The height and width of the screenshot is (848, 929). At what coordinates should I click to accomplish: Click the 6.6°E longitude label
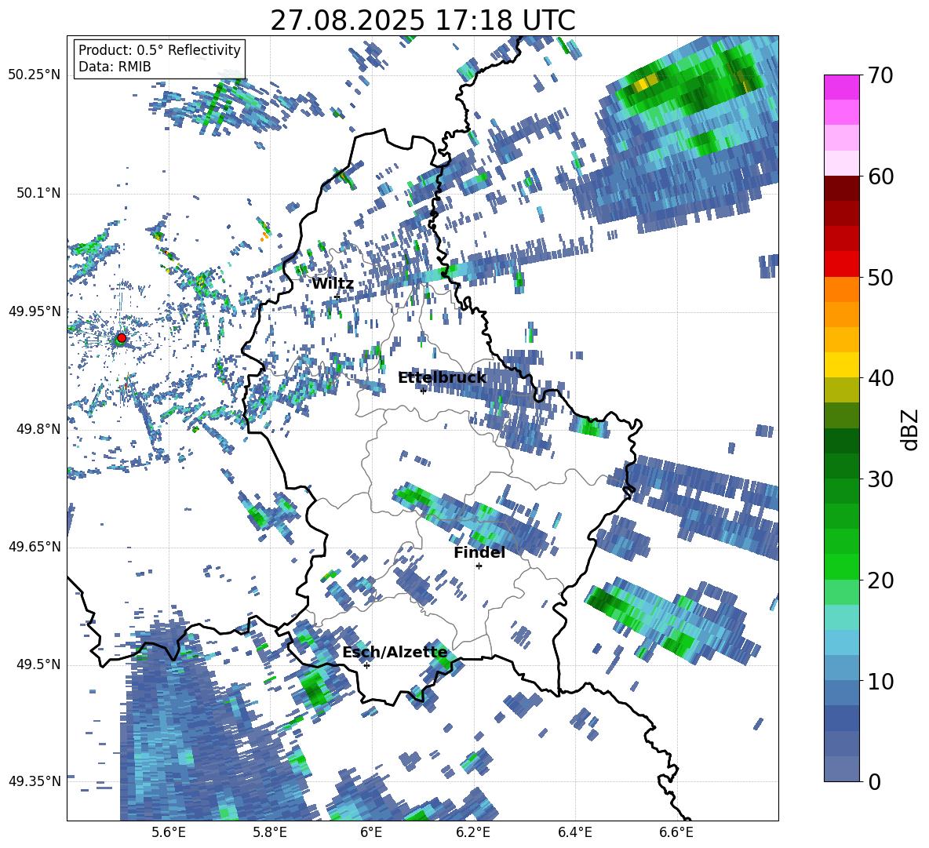676,832
